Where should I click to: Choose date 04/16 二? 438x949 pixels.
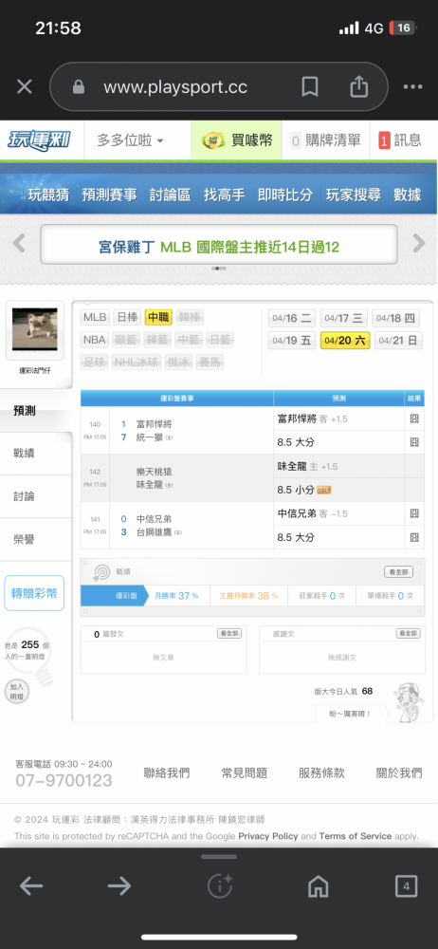(292, 318)
